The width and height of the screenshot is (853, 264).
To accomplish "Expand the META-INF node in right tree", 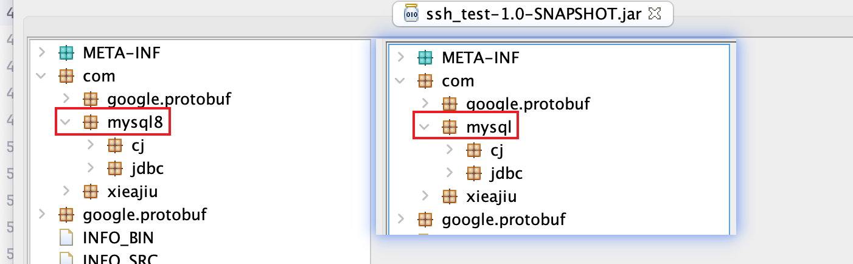I will 400,58.
